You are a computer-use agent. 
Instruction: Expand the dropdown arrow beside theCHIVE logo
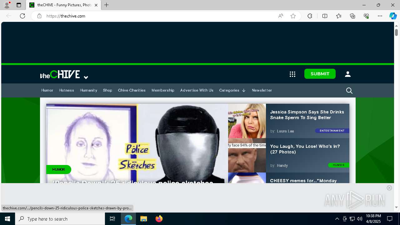[86, 77]
